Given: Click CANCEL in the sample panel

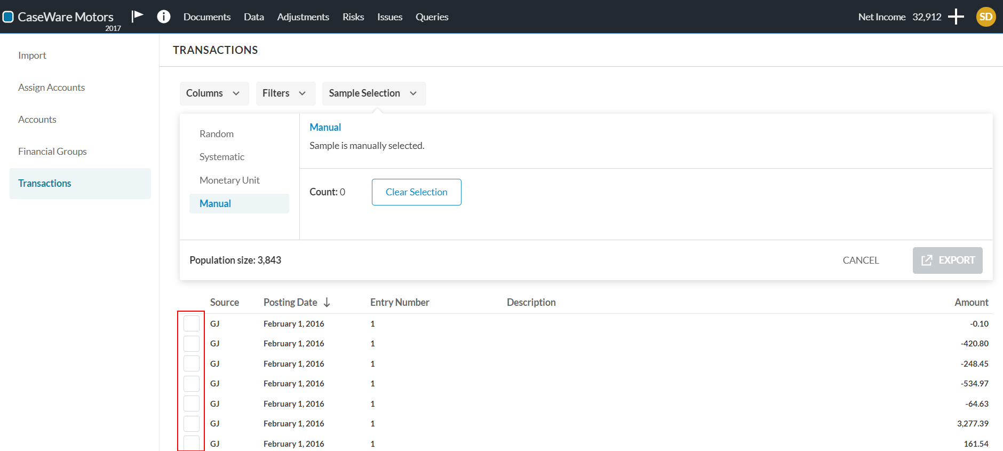Looking at the screenshot, I should tap(861, 260).
